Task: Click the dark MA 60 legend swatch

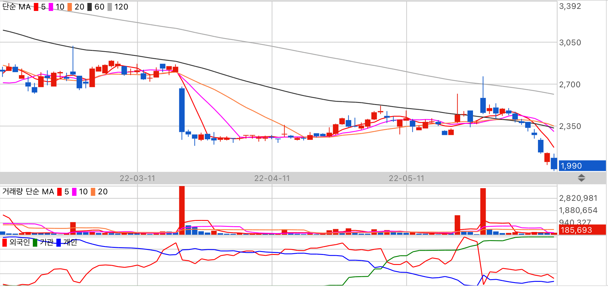Action: click(90, 7)
